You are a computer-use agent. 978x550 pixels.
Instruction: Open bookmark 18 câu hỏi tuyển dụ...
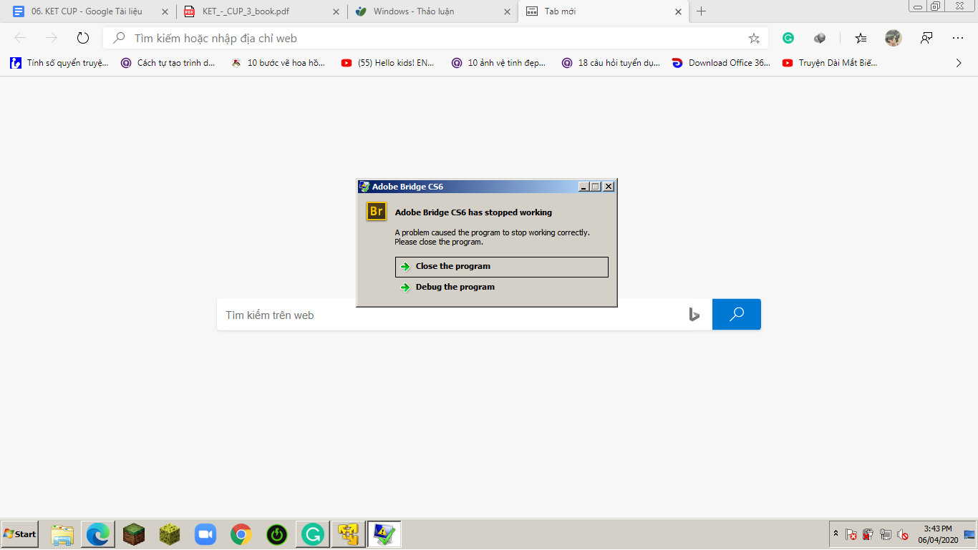611,63
